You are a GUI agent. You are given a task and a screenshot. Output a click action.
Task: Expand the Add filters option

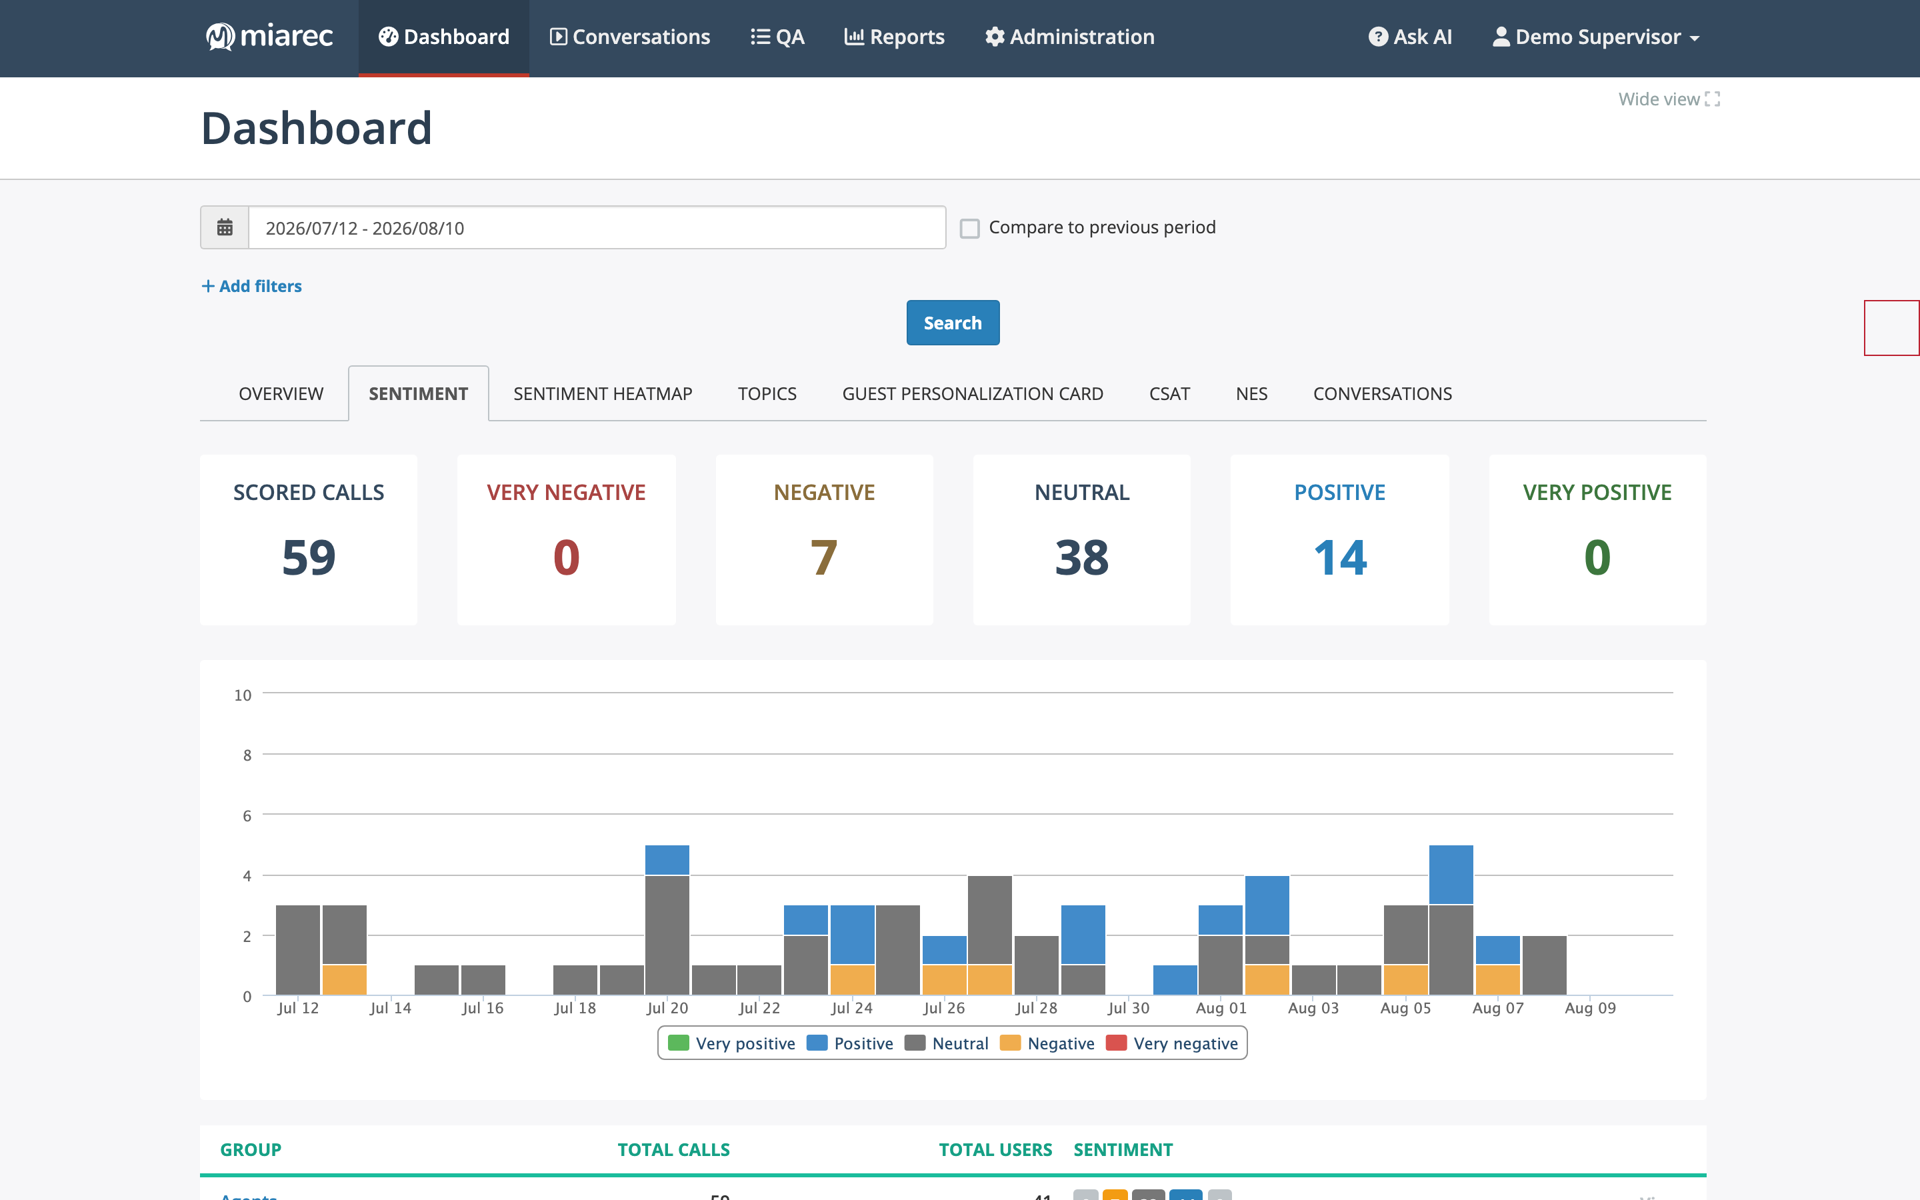point(251,286)
